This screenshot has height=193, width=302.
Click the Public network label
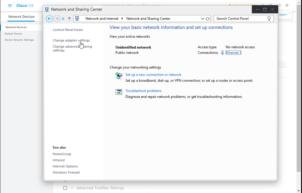[x=127, y=53]
